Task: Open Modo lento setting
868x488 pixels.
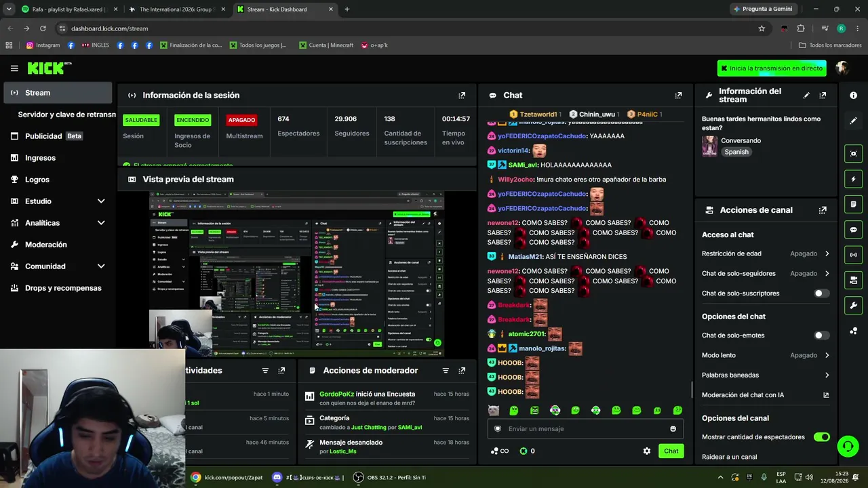Action: tap(766, 355)
